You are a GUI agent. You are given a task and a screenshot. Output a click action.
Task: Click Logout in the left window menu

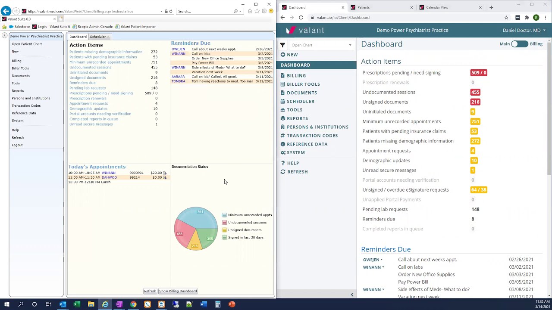tap(17, 145)
